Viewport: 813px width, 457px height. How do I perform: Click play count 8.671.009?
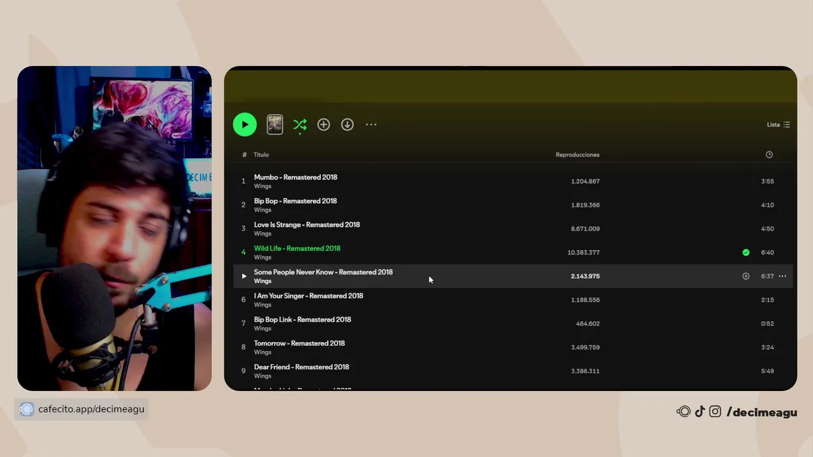click(585, 228)
